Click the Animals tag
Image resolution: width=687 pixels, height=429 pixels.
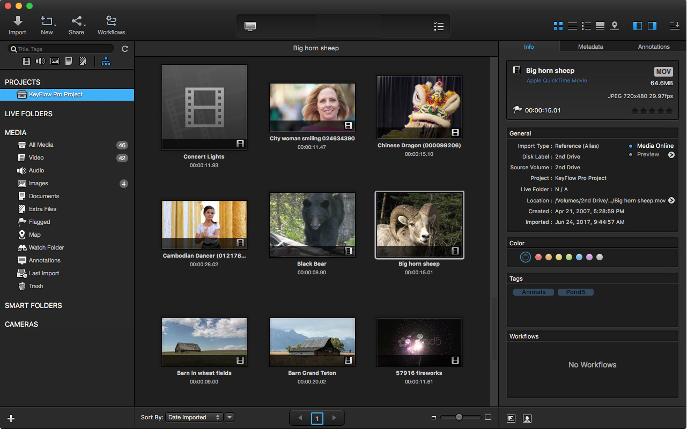click(x=533, y=292)
